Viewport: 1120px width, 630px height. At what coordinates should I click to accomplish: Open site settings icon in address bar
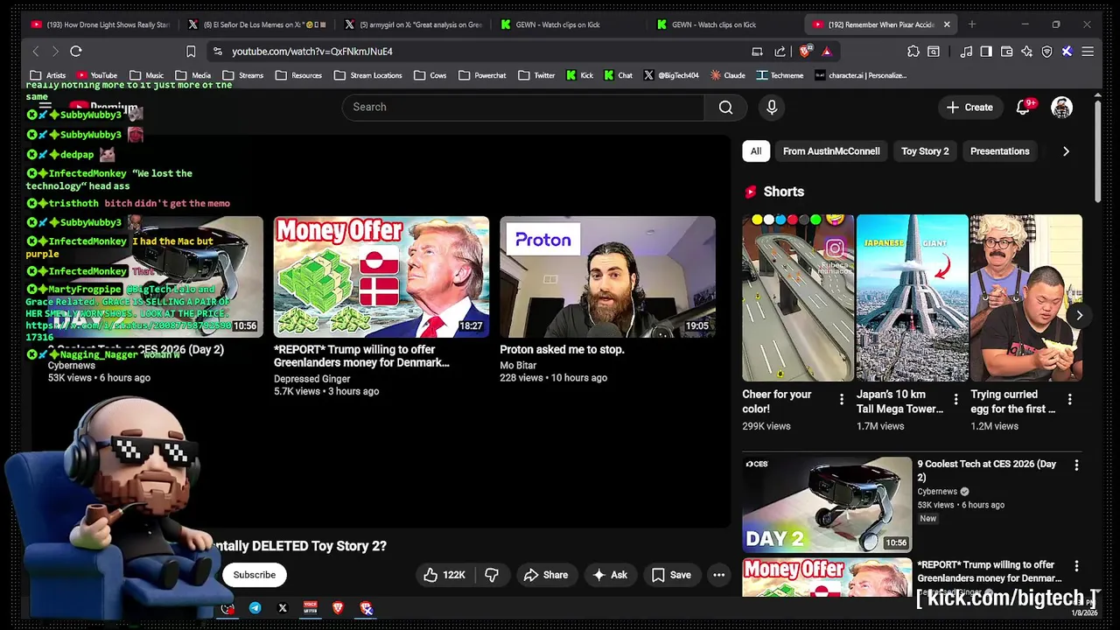217,52
